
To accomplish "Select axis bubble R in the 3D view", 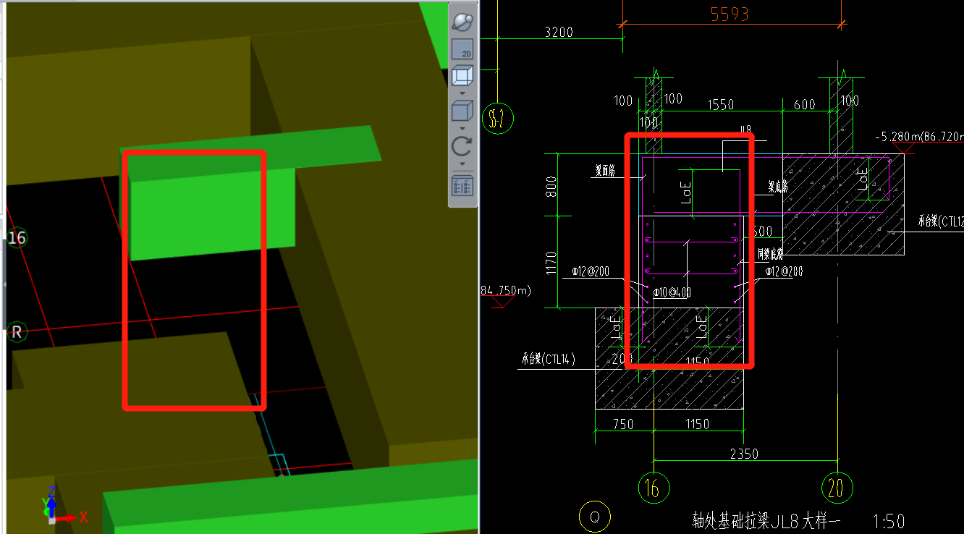I will tap(16, 333).
